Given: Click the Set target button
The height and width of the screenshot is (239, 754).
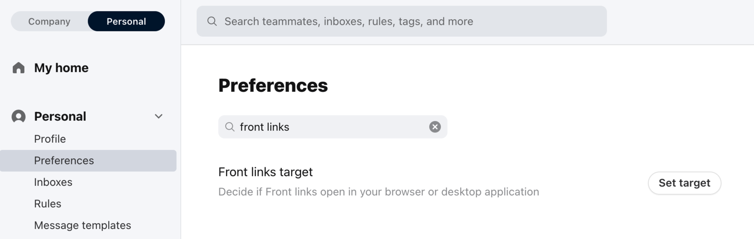Looking at the screenshot, I should coord(684,183).
